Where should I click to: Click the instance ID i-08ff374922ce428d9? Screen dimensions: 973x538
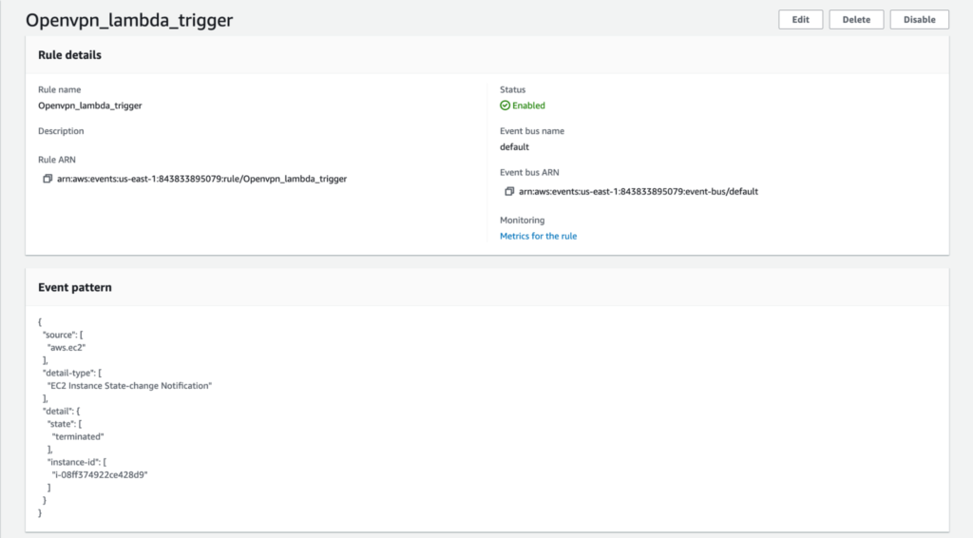coord(100,474)
